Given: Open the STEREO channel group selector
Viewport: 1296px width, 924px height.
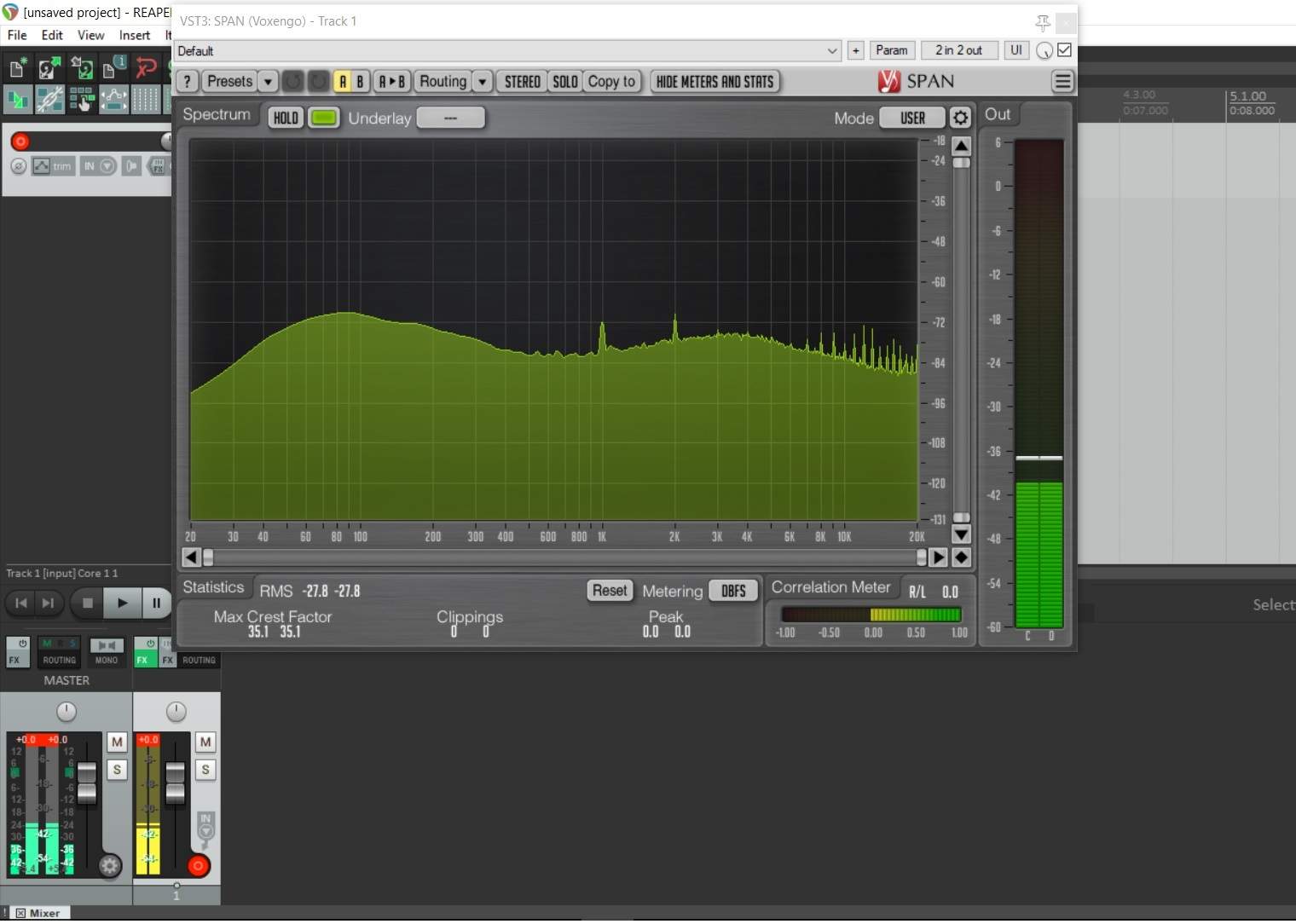Looking at the screenshot, I should 522,82.
